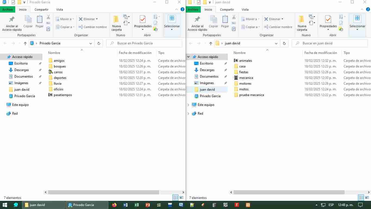Expand Este equipo tree in juan david window
Screen dimensions: 371x209
click(188, 105)
